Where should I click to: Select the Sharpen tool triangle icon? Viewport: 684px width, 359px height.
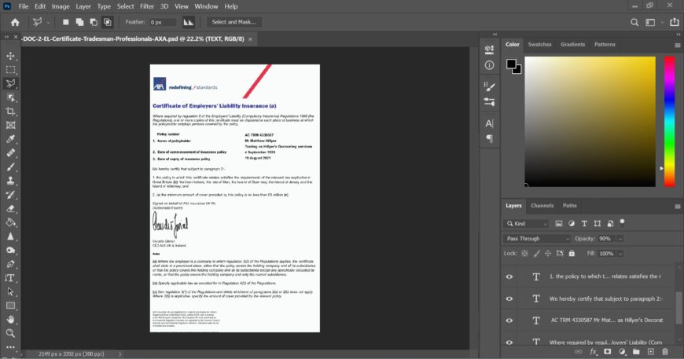10,236
